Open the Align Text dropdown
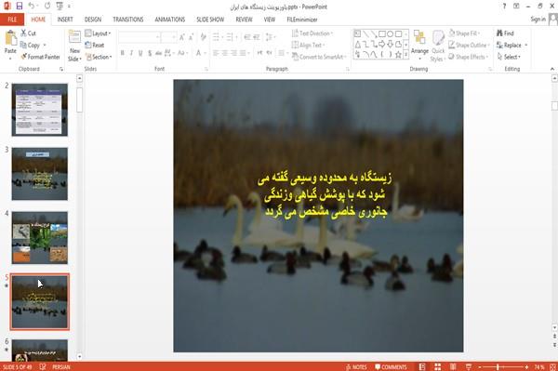This screenshot has width=558, height=371. [308, 46]
